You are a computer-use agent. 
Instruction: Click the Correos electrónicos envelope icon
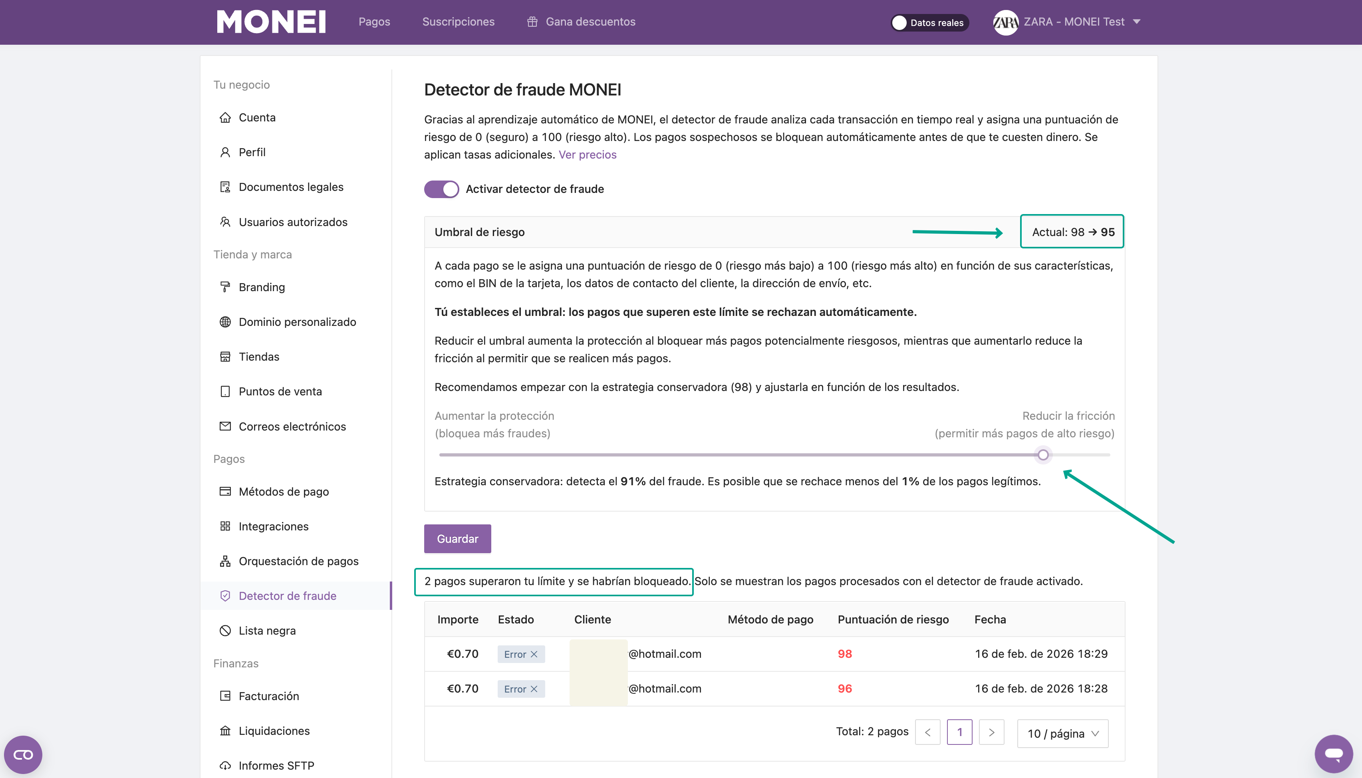click(x=225, y=427)
